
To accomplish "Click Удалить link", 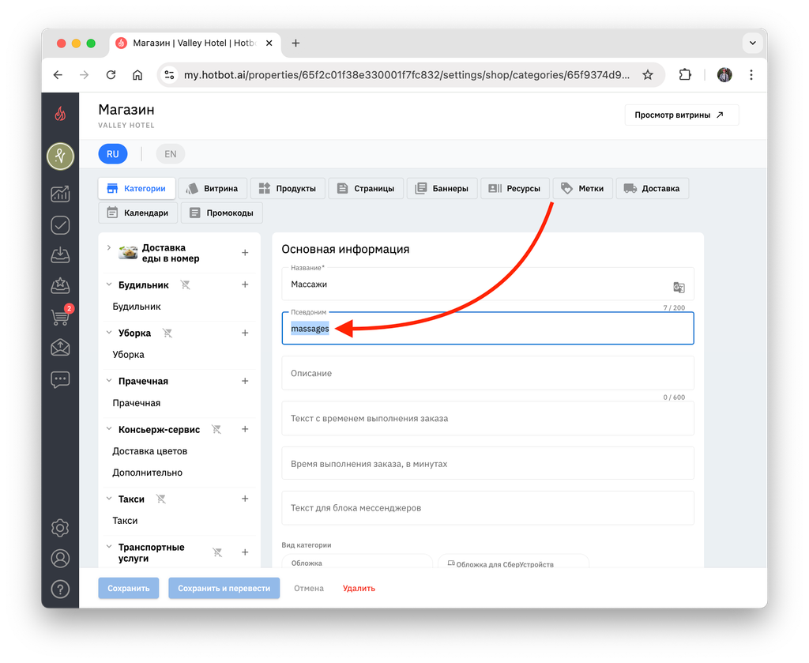I will [359, 588].
